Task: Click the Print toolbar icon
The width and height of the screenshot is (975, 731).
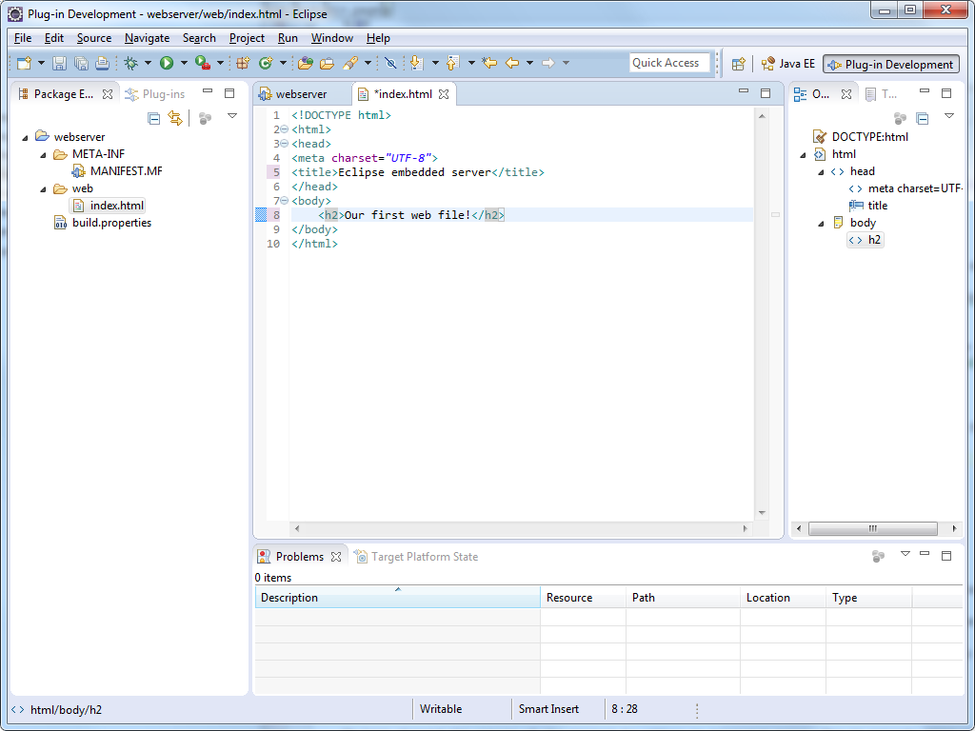Action: pyautogui.click(x=102, y=63)
